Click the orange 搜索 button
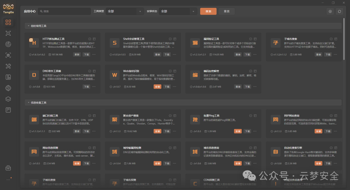 click(208, 11)
